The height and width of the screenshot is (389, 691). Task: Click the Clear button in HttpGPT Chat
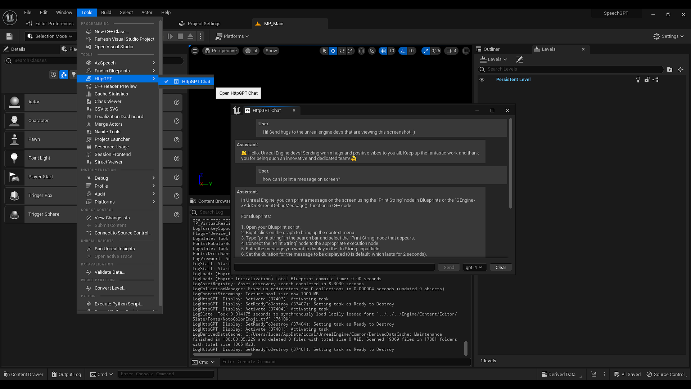pyautogui.click(x=501, y=267)
